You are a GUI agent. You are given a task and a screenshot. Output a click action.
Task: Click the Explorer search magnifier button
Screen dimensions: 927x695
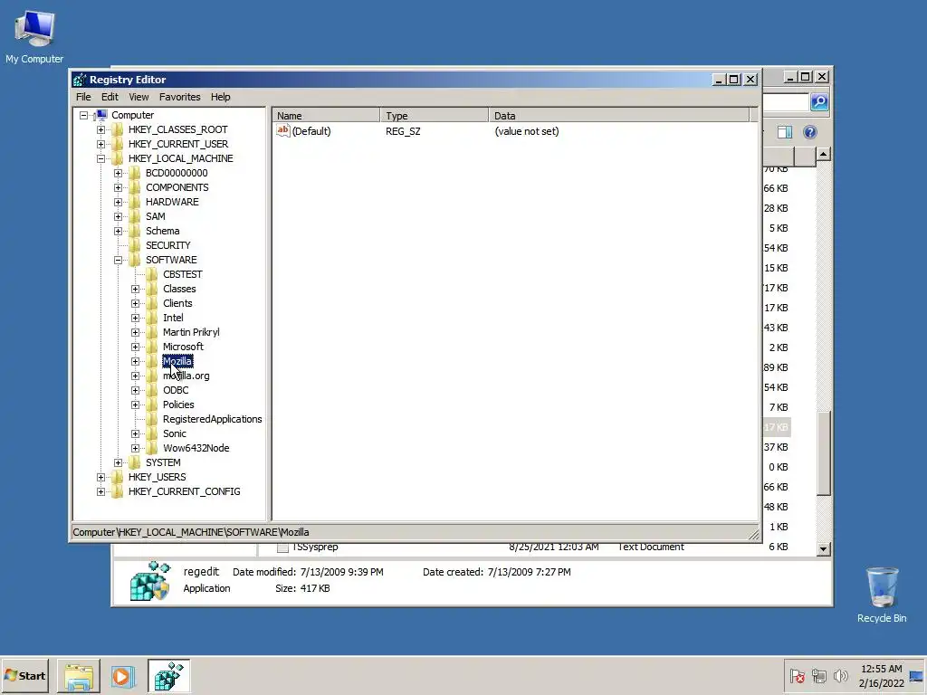pos(818,101)
